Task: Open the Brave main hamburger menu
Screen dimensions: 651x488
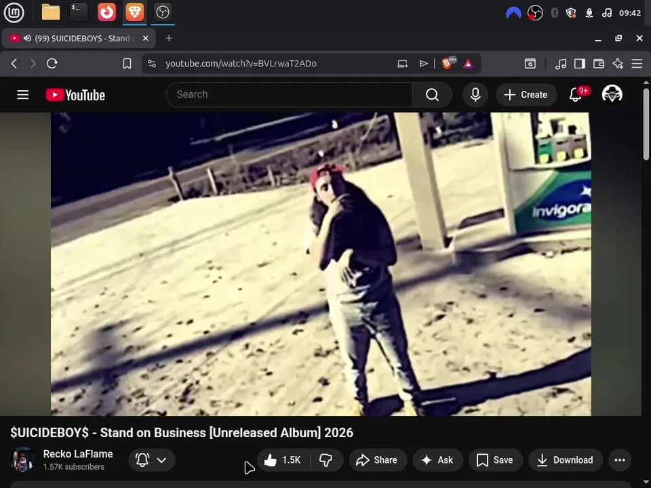Action: pos(637,64)
